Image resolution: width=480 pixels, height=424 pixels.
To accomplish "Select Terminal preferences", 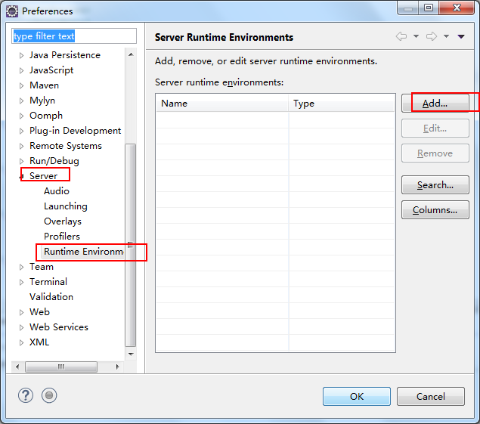I will click(48, 282).
